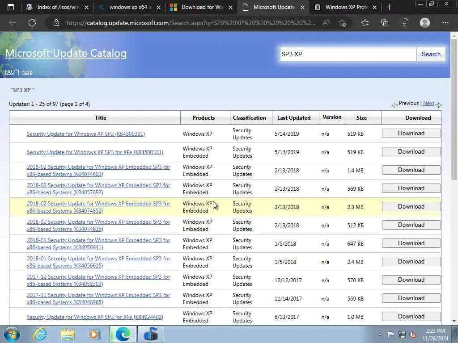The image size is (458, 343).
Task: Show hidden tray icons arrow
Action: 380,335
